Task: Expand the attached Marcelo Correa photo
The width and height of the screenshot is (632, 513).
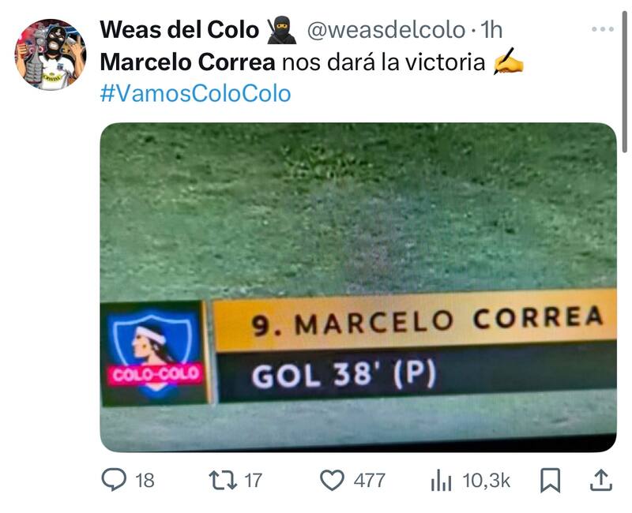Action: coord(359,287)
